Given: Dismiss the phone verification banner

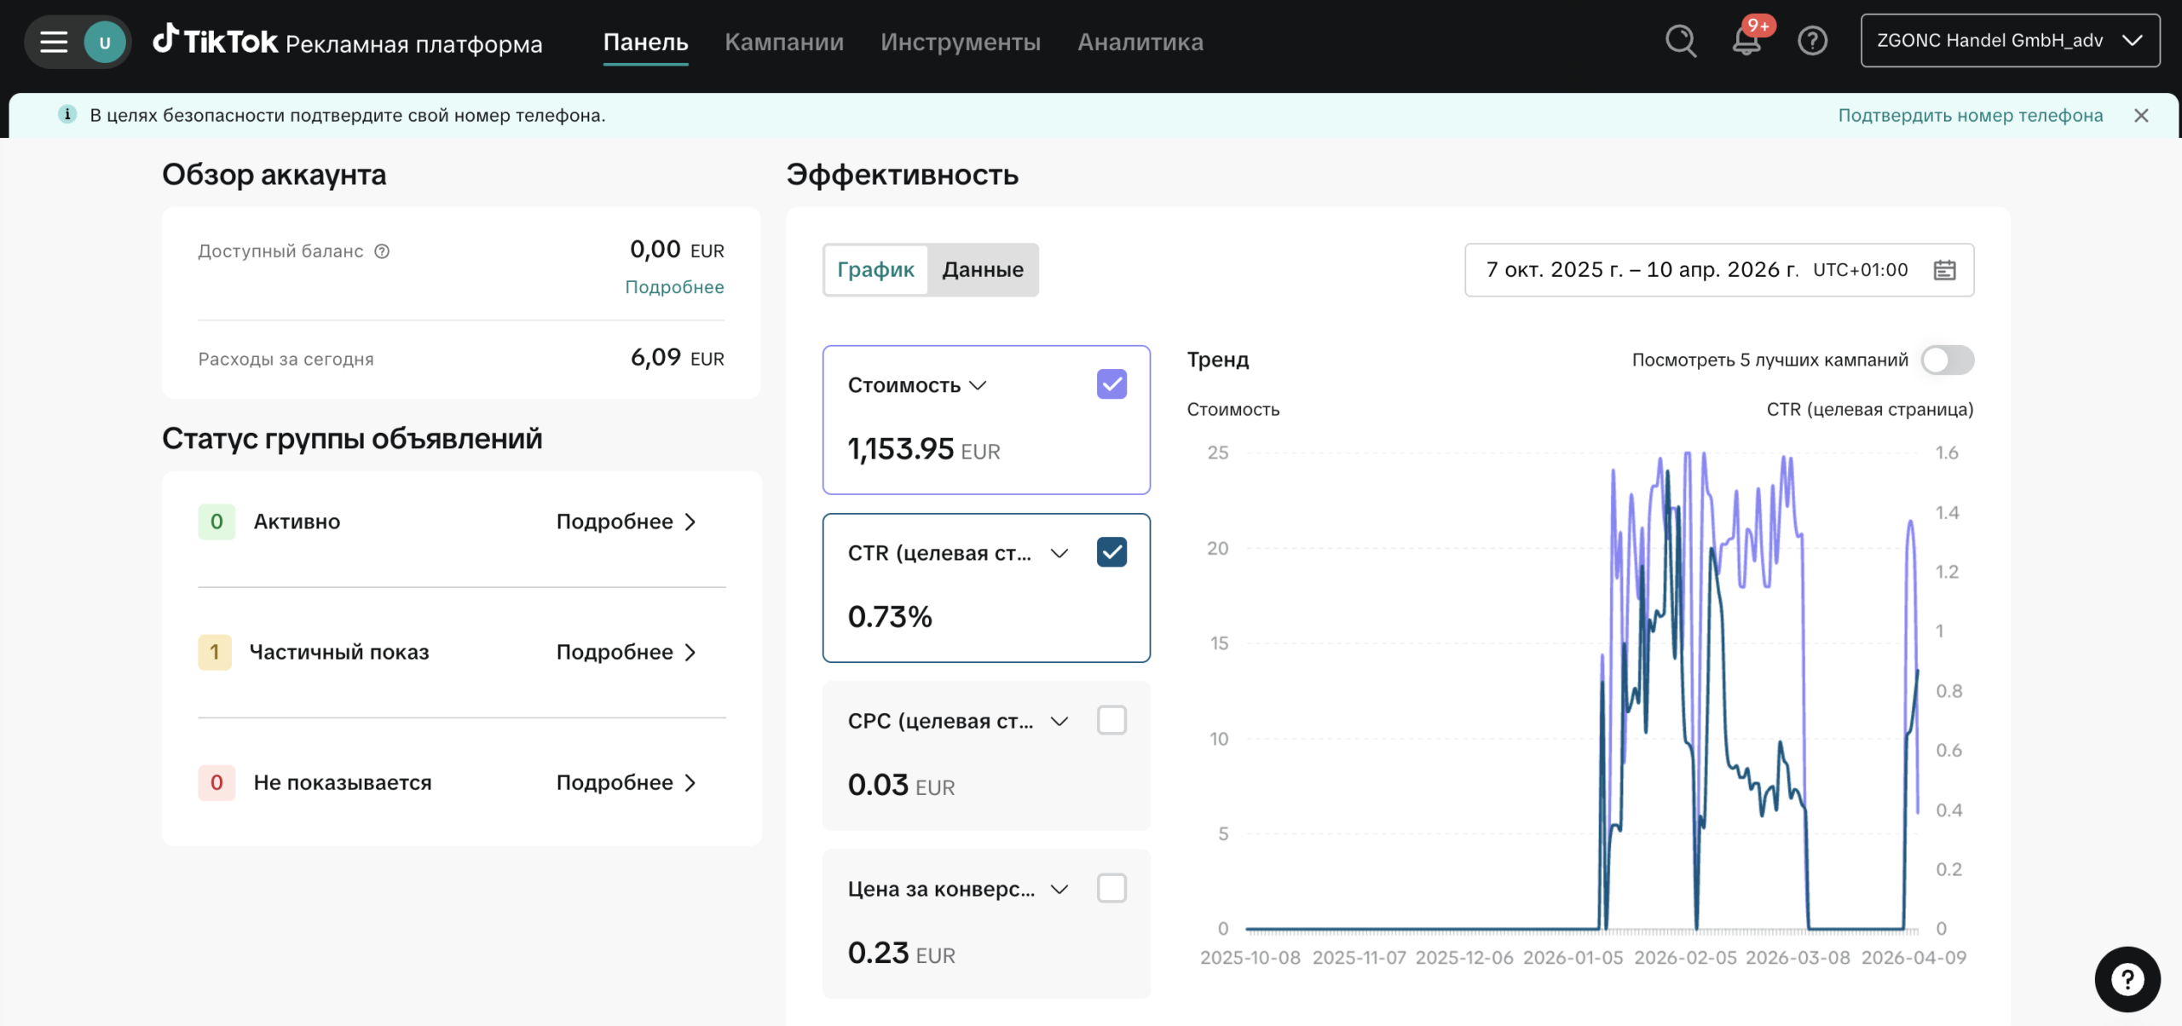Looking at the screenshot, I should tap(2141, 115).
